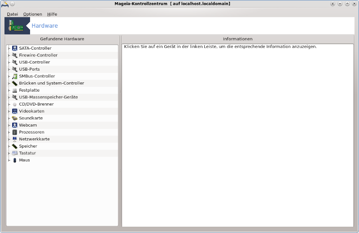Select the SMBus-Controller label
The width and height of the screenshot is (359, 233).
pos(37,76)
